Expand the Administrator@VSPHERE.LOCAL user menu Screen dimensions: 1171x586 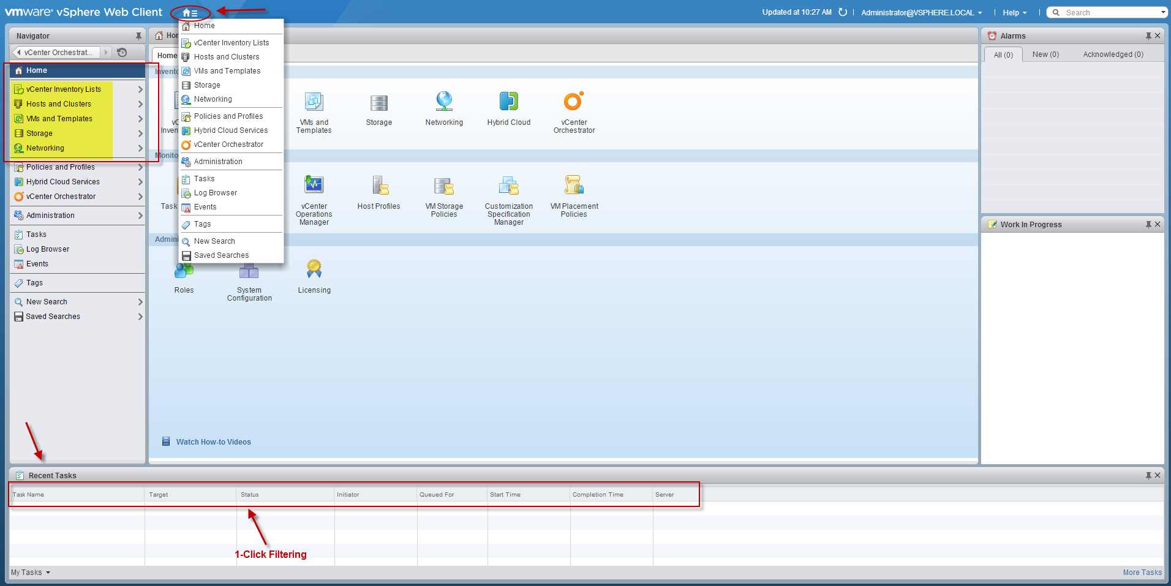[921, 13]
